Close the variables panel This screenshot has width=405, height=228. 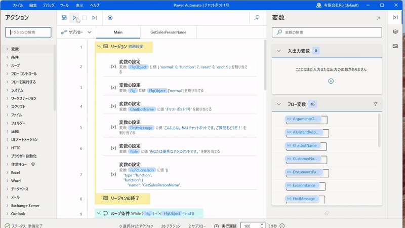click(378, 18)
